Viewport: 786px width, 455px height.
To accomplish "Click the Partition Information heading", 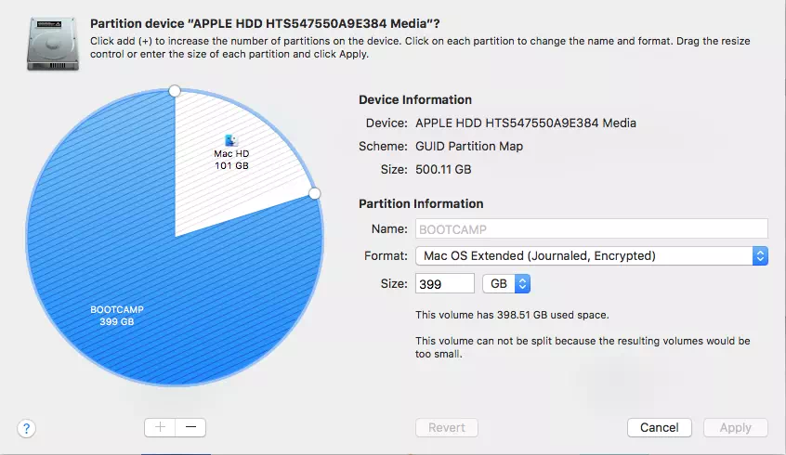I will point(421,204).
